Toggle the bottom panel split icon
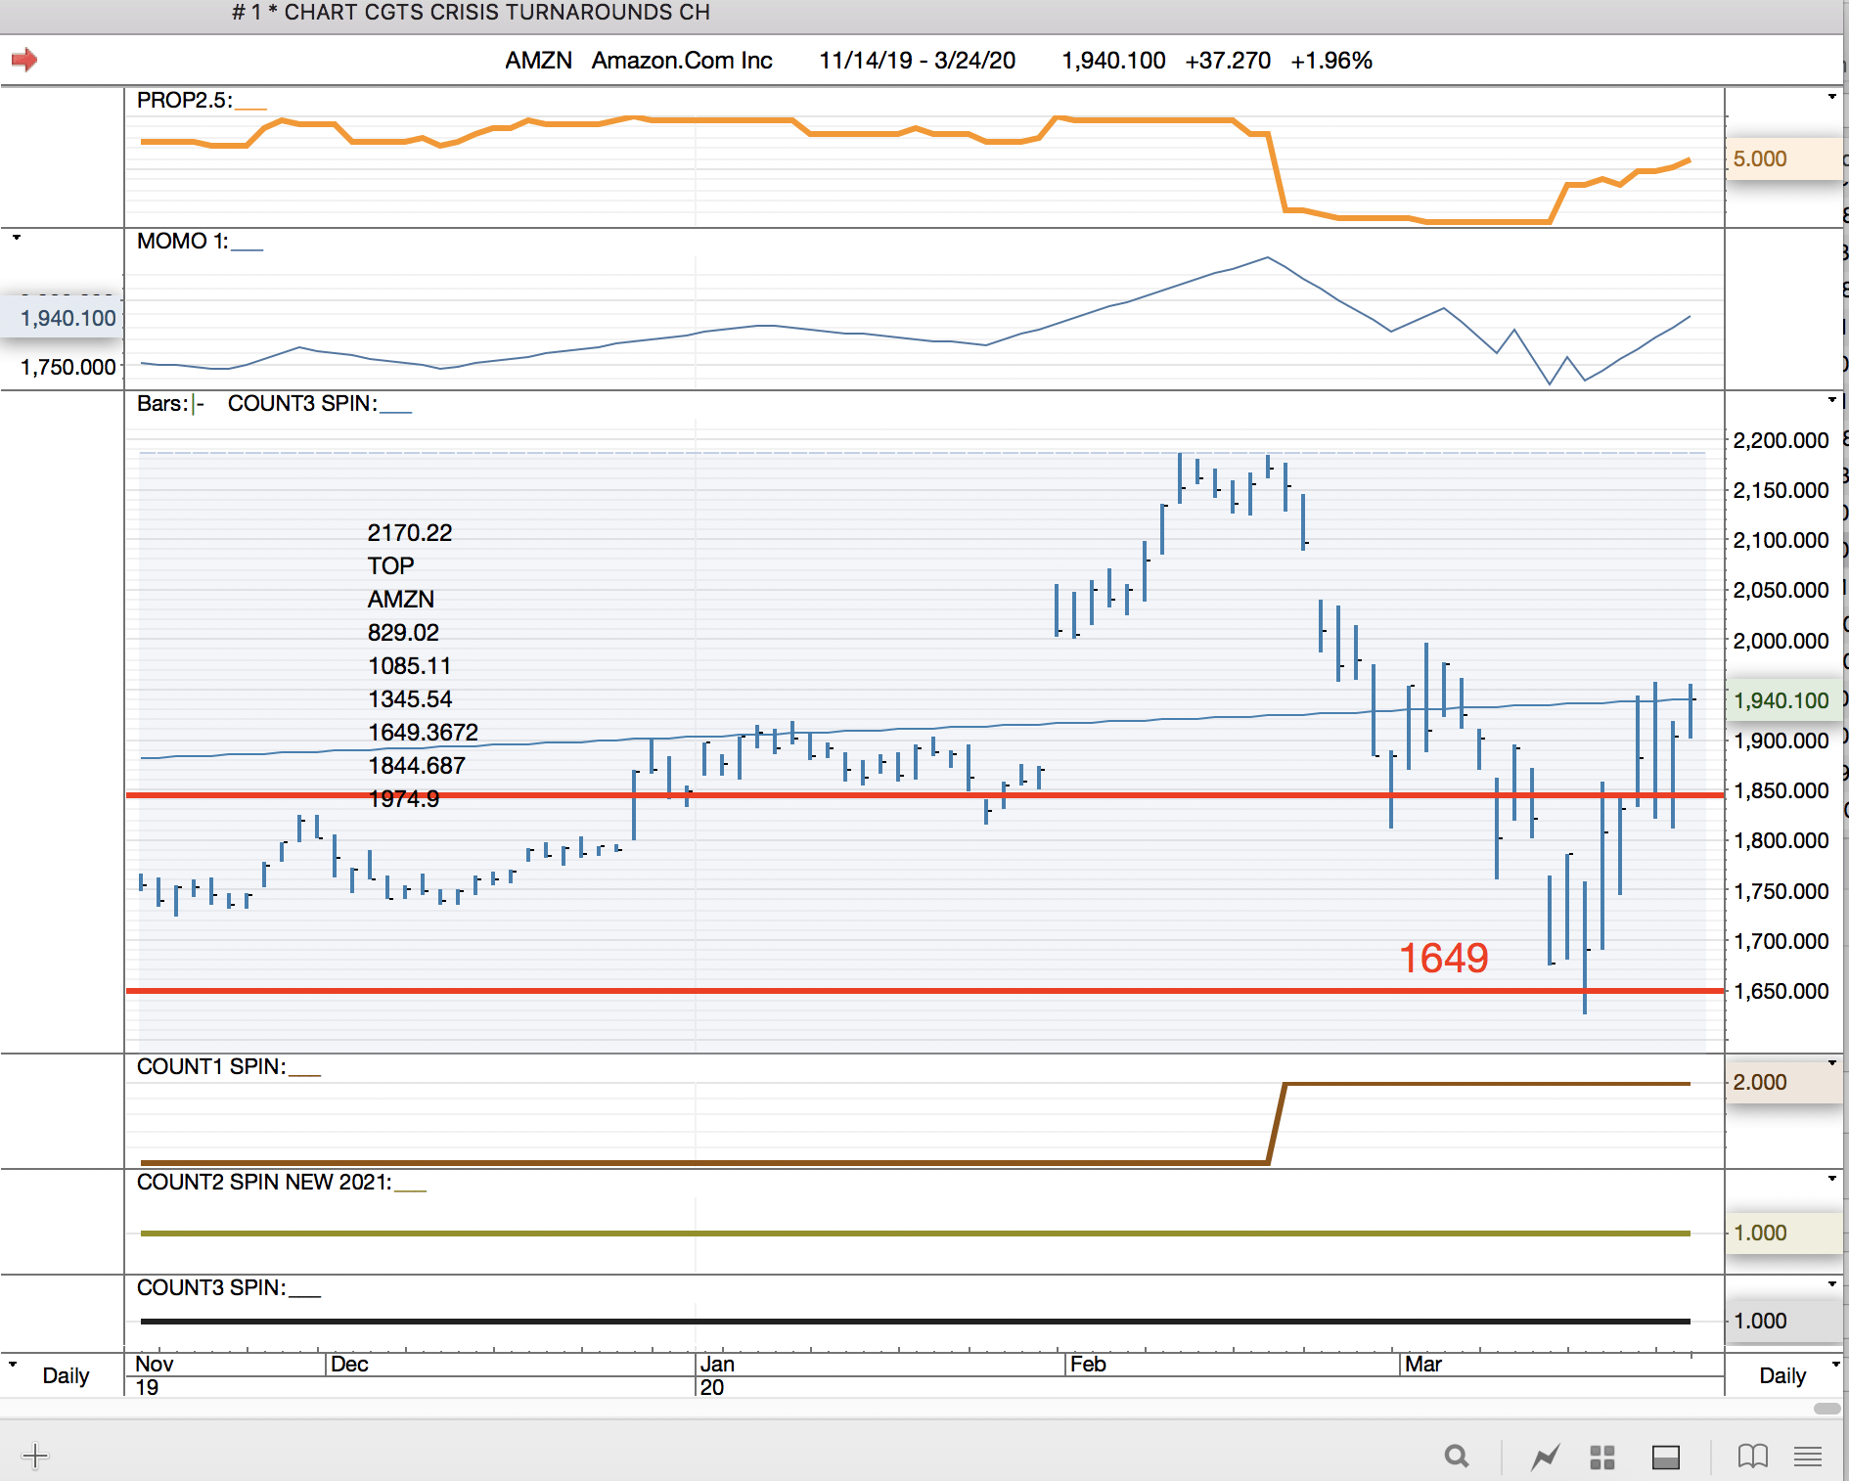The width and height of the screenshot is (1849, 1481). click(1666, 1458)
